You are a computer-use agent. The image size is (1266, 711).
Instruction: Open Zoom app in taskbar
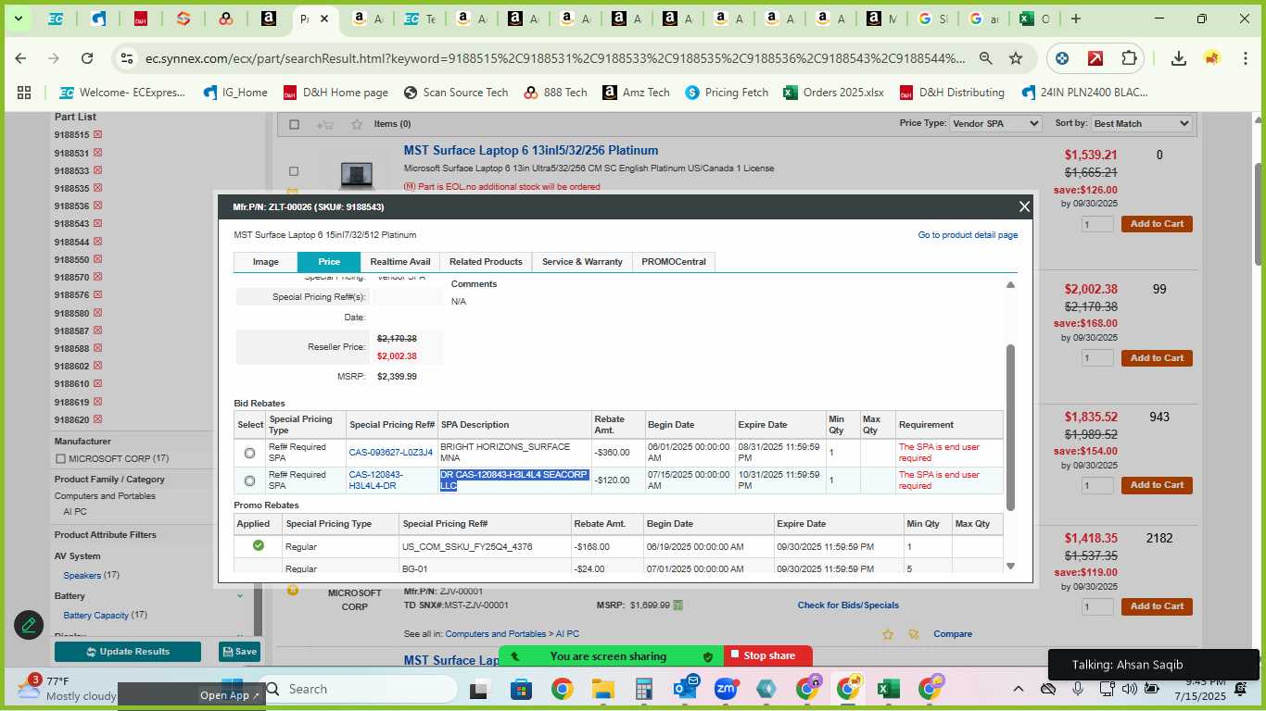point(726,689)
